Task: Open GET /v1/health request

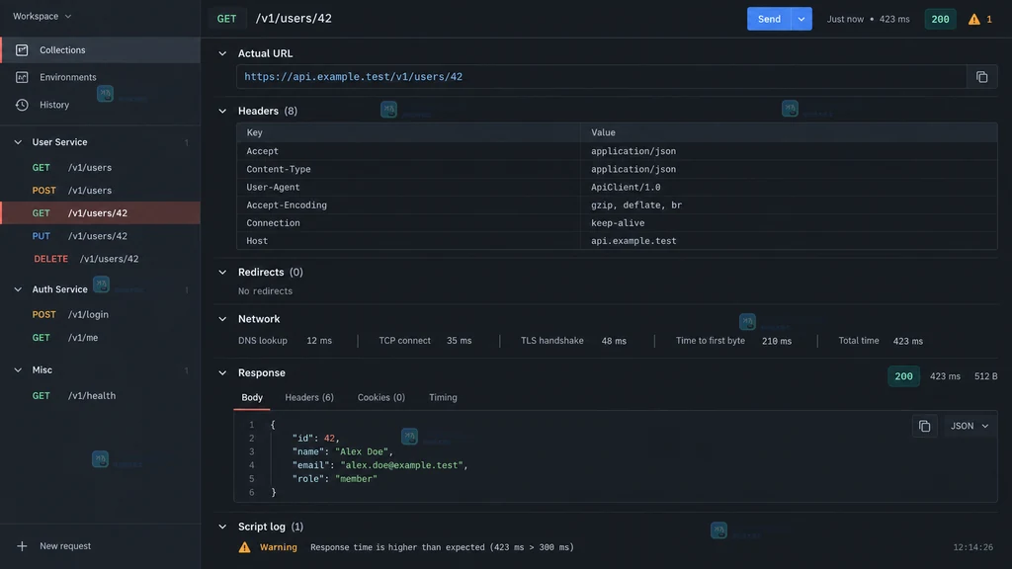Action: [100, 395]
